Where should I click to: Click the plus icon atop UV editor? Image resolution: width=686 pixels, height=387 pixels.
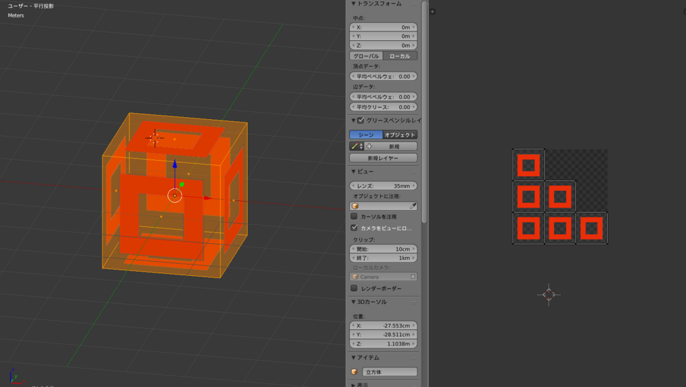coord(432,12)
